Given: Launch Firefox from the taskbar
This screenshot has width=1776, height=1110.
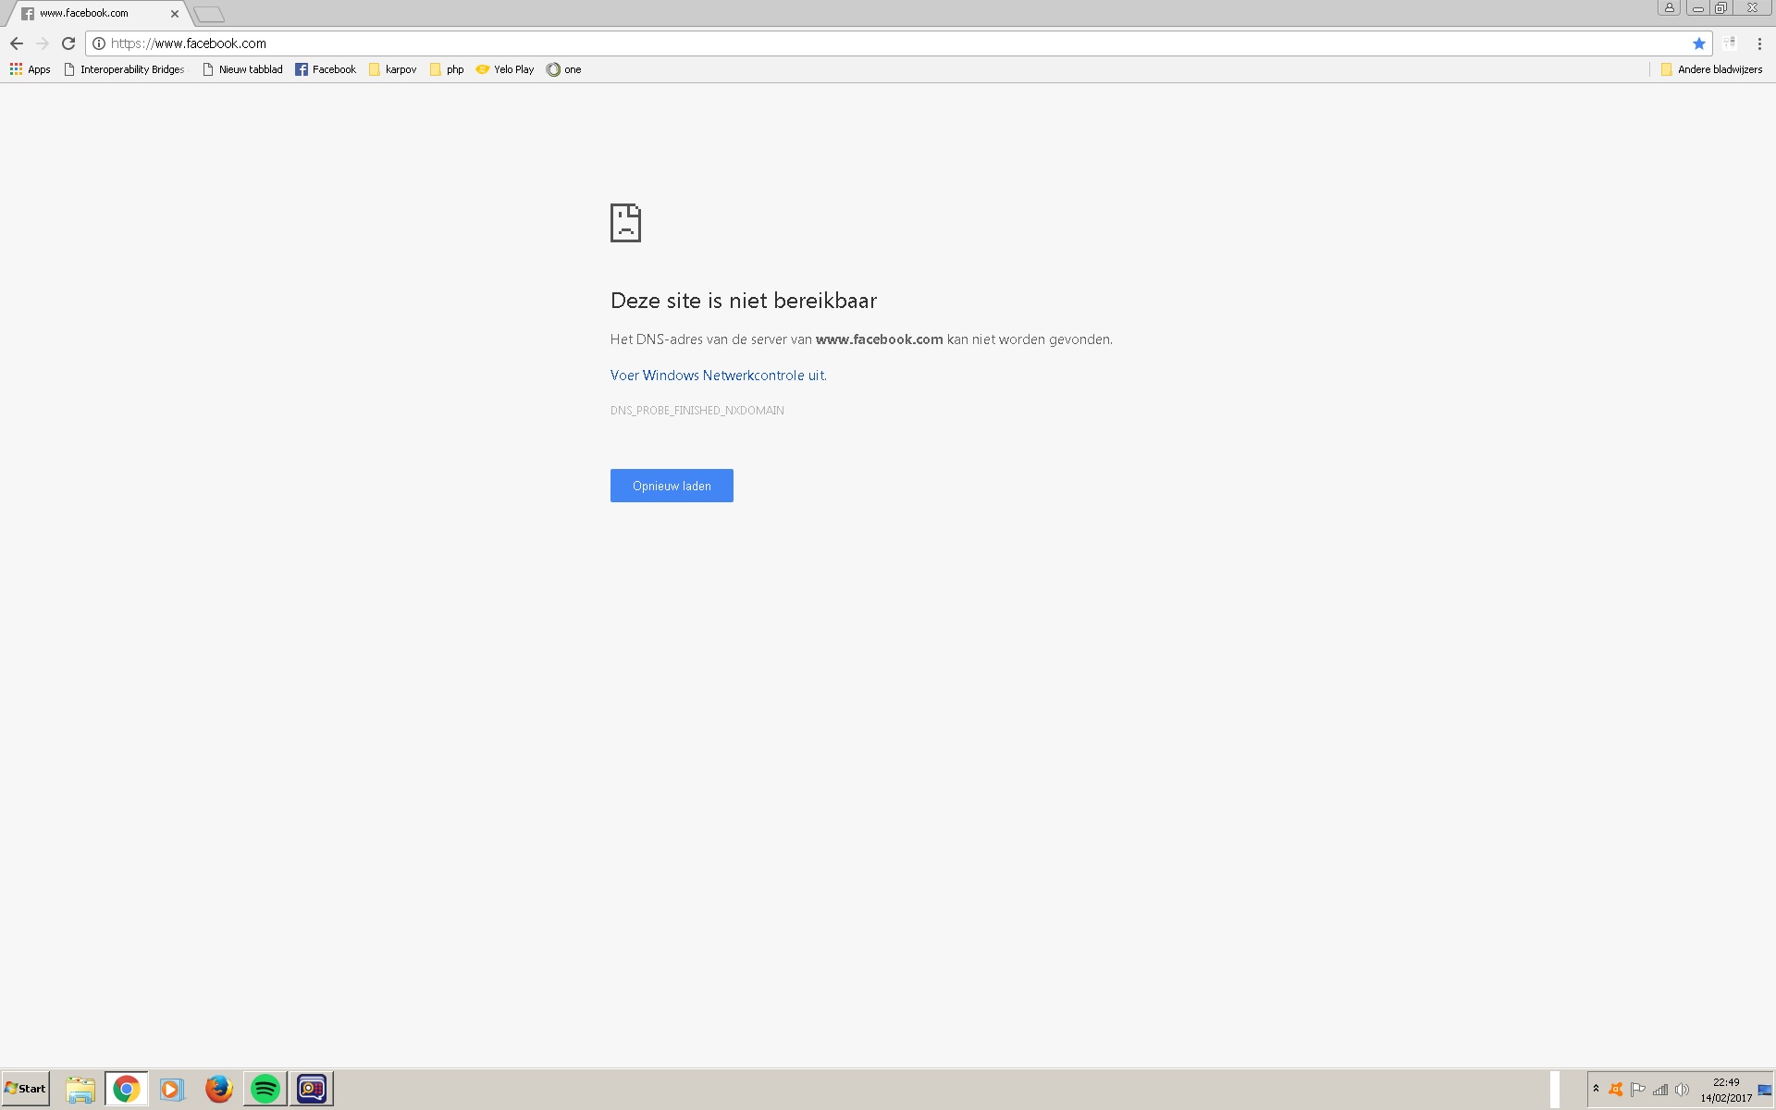Looking at the screenshot, I should pyautogui.click(x=219, y=1090).
